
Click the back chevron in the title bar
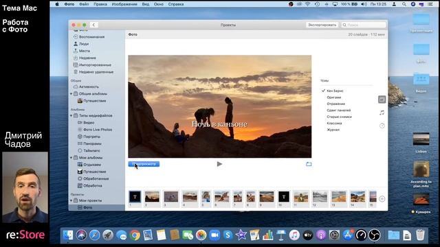93,25
